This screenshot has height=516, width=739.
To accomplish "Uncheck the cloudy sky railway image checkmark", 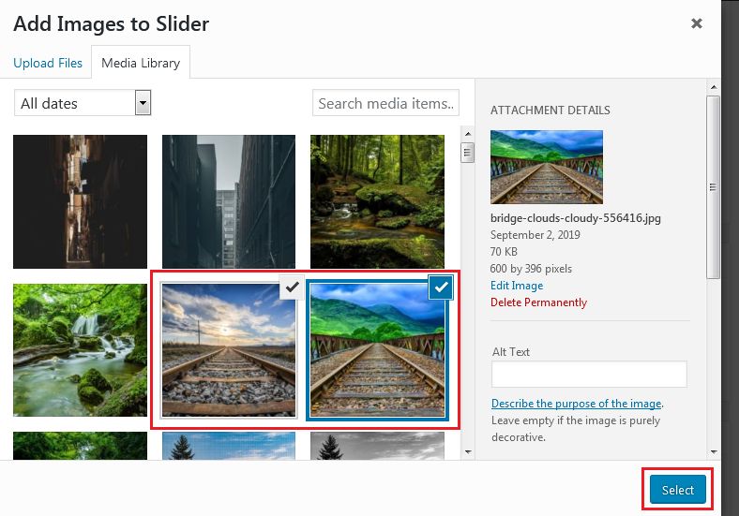I will [x=292, y=288].
